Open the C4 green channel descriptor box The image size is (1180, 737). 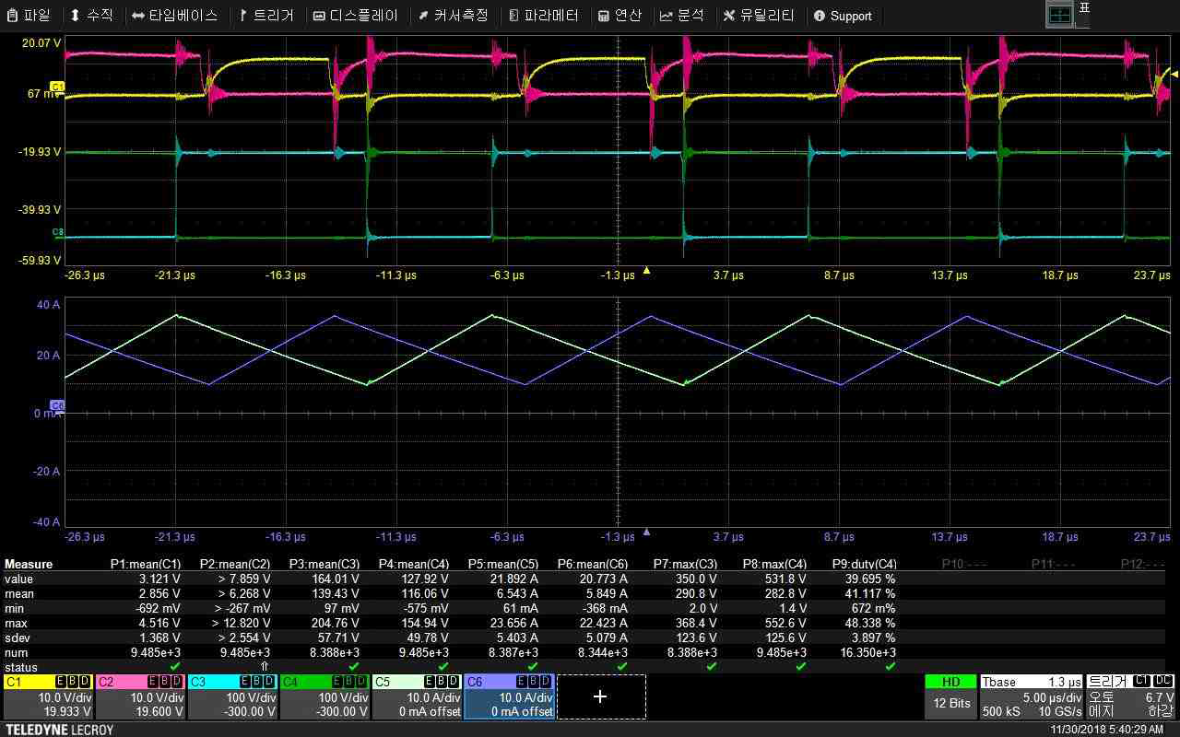coord(324,696)
